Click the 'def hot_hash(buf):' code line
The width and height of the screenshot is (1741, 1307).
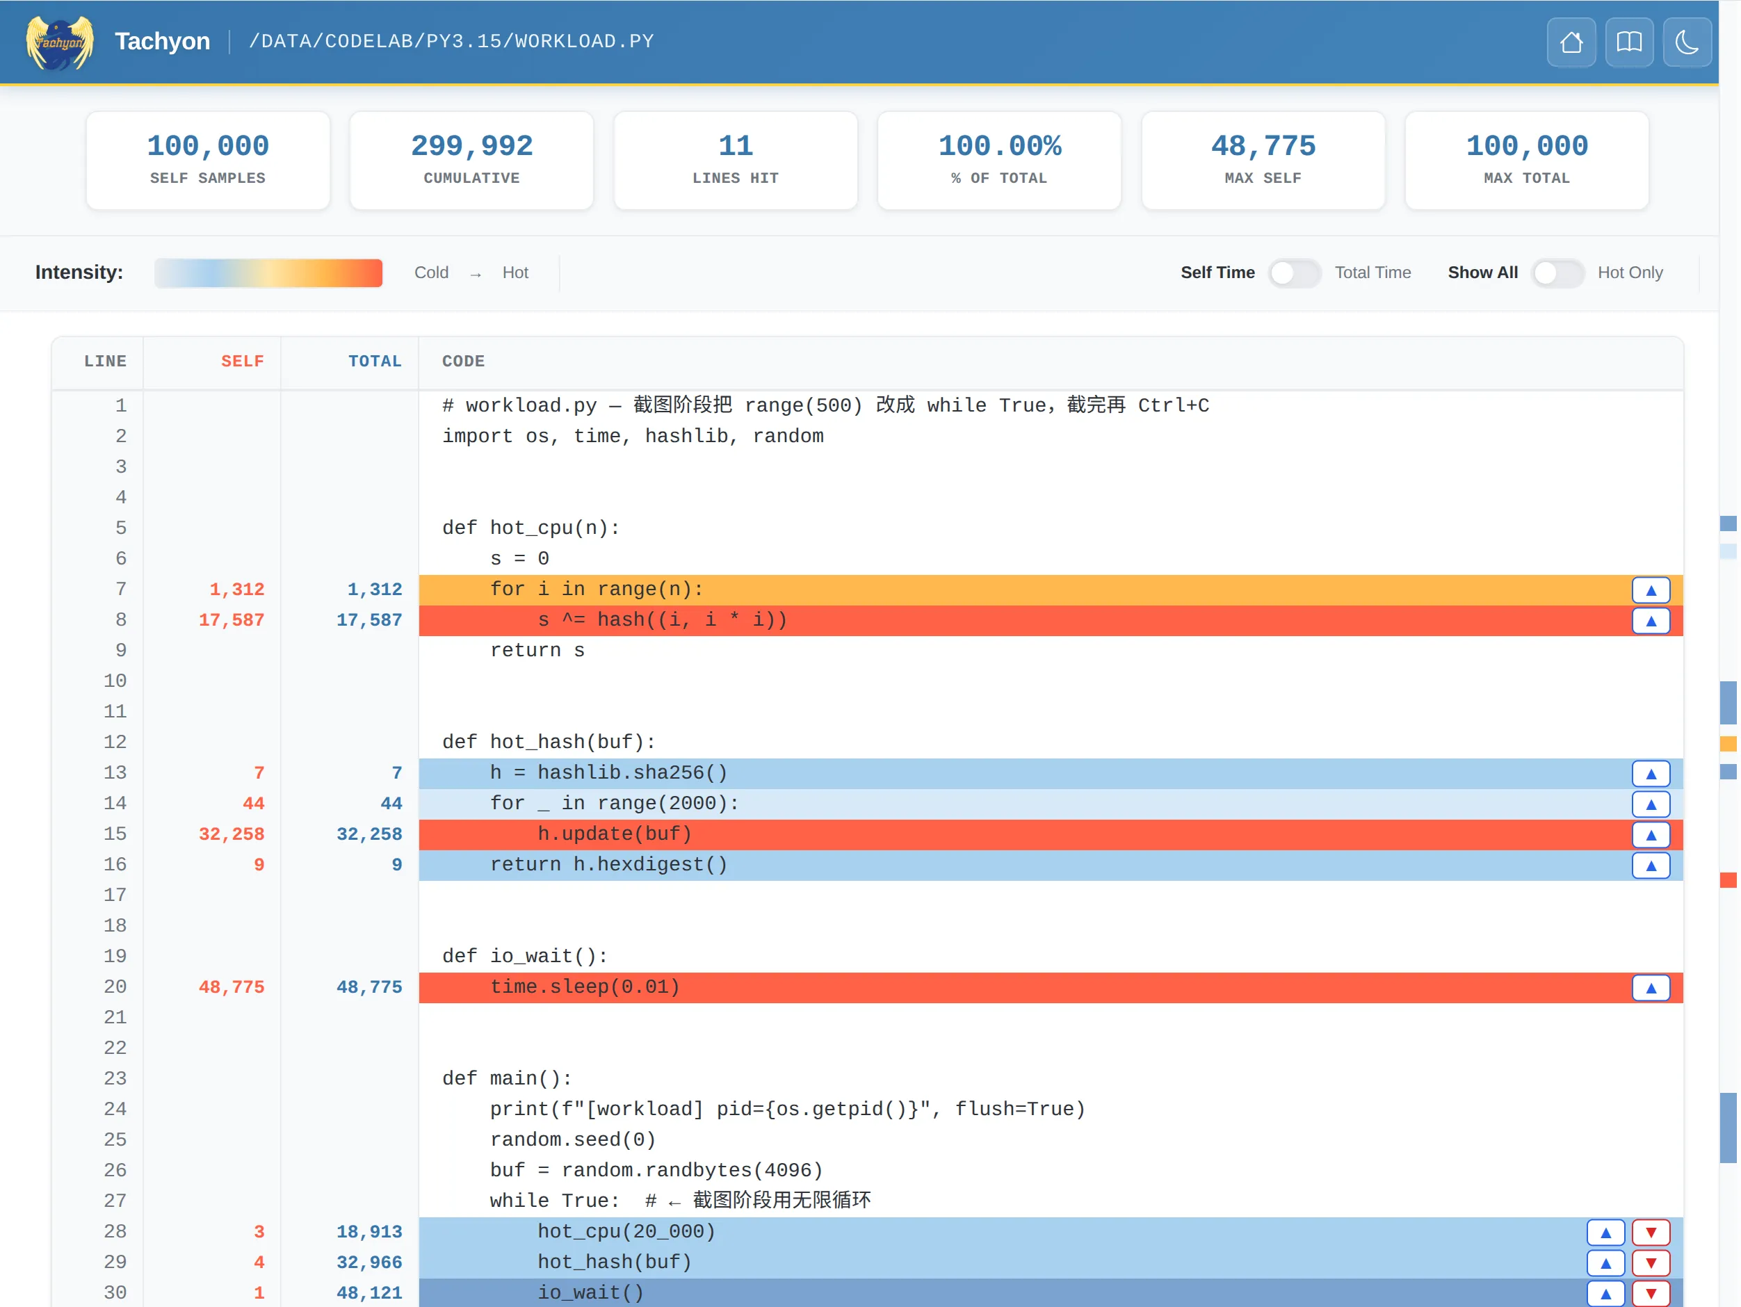(x=549, y=742)
